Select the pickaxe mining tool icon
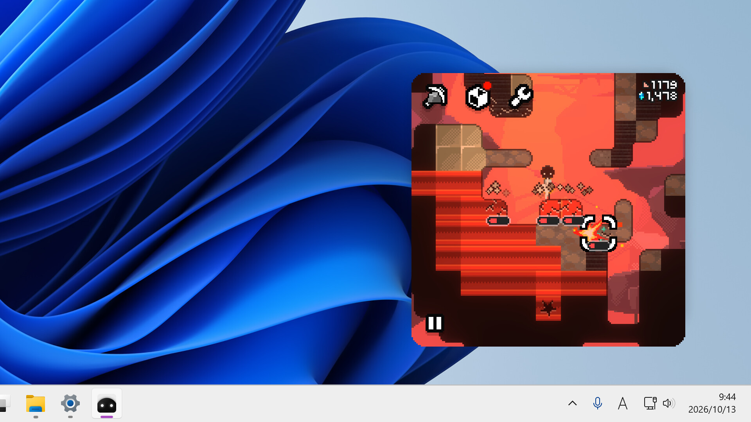Viewport: 751px width, 422px height. (435, 96)
